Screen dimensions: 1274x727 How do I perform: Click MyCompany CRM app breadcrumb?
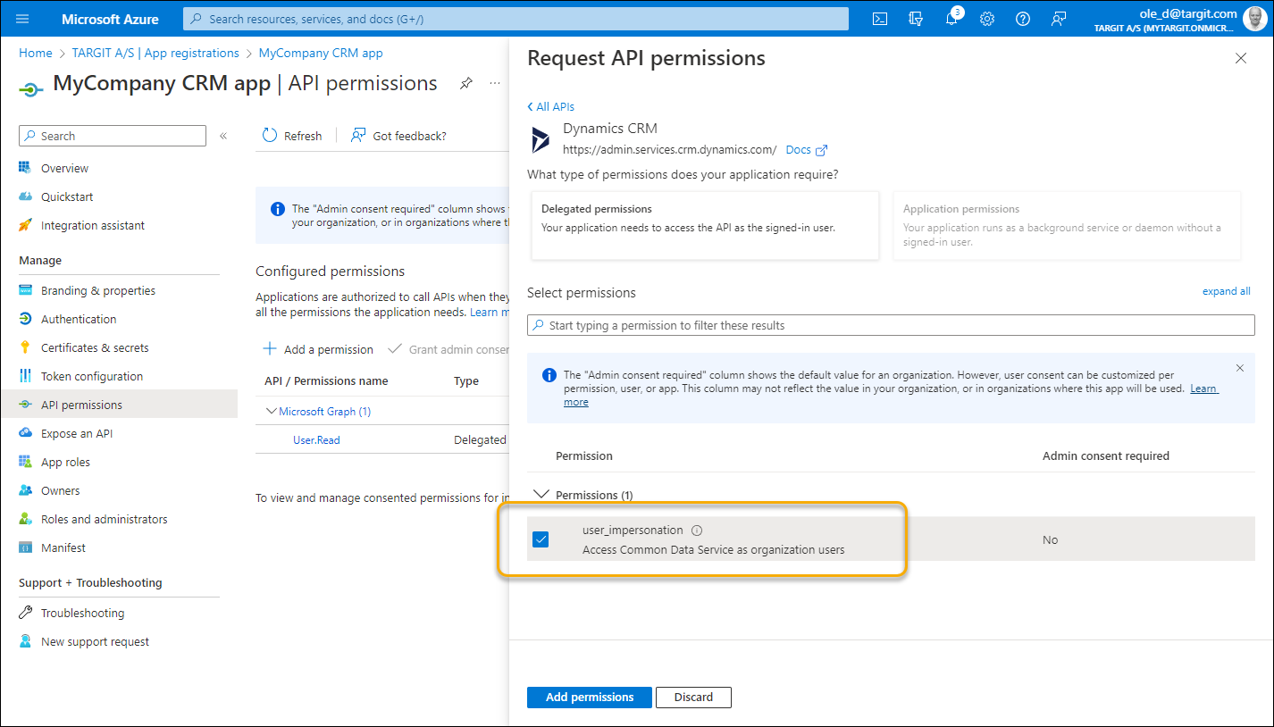coord(321,53)
